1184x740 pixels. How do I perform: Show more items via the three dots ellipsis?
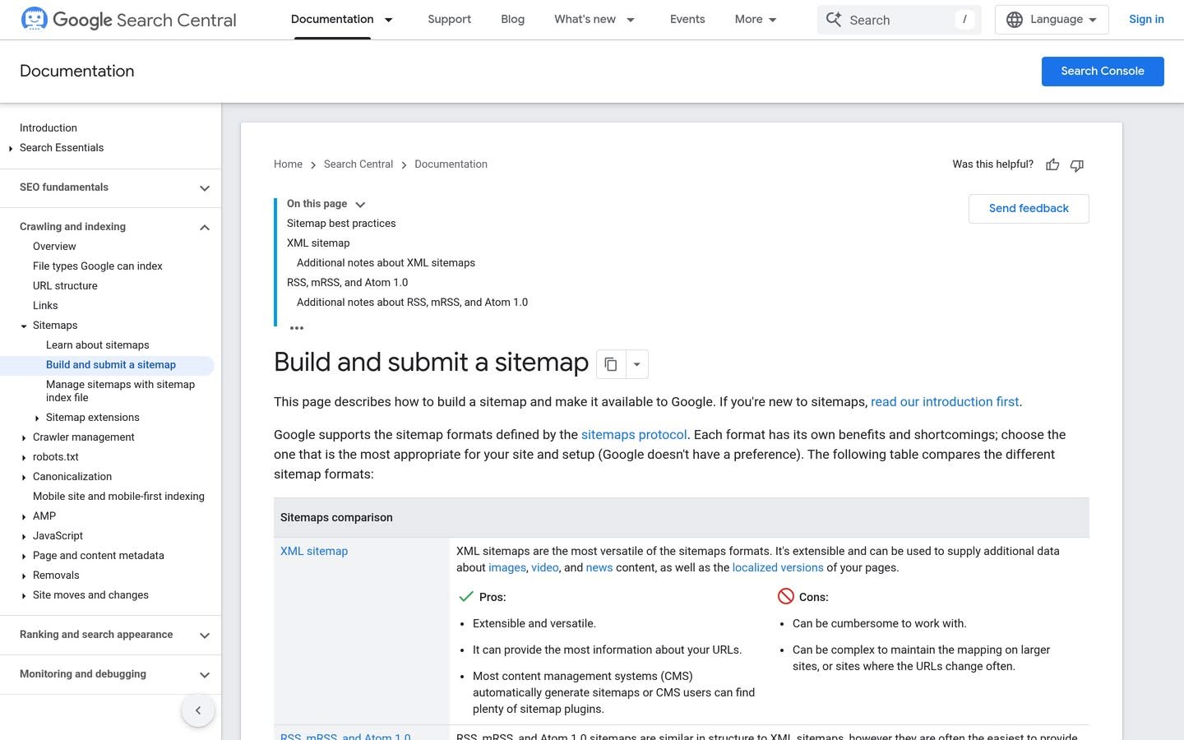pos(297,328)
